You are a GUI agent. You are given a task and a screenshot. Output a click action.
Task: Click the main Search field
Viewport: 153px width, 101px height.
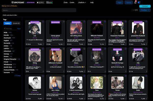[39, 10]
